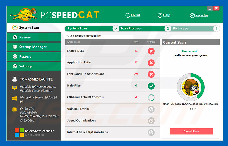
Task: Open the Review sidebar section
Action: (34, 37)
